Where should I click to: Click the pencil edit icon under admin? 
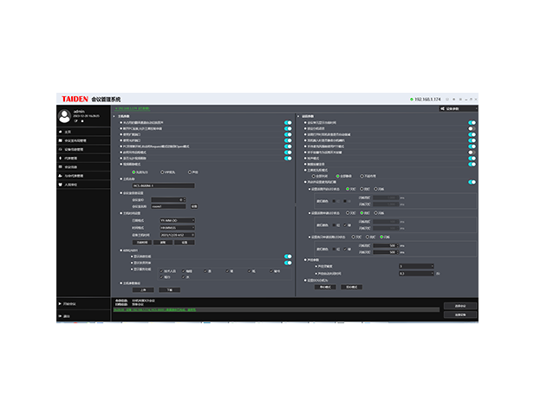[x=75, y=121]
